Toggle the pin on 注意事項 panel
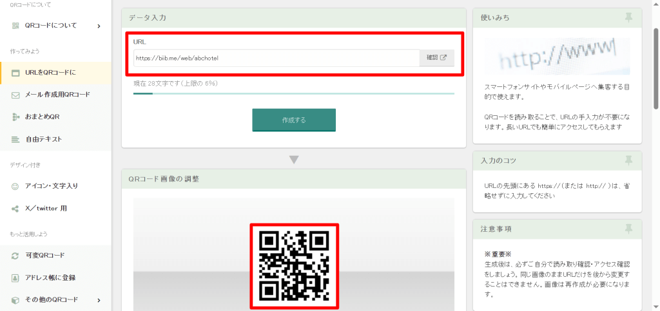The height and width of the screenshot is (311, 660). 628,229
